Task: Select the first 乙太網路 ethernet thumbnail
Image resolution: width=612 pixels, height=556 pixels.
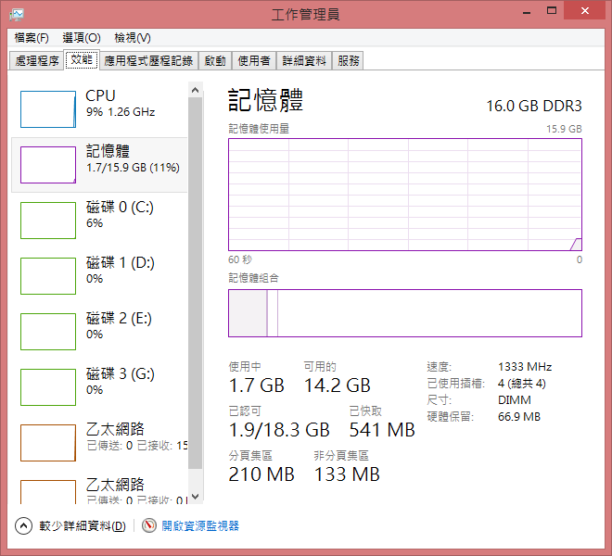Action: click(x=48, y=443)
